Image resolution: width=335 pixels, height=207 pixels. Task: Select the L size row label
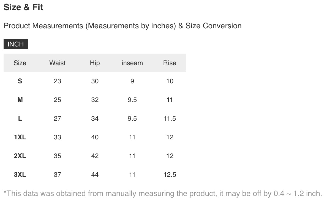click(20, 118)
